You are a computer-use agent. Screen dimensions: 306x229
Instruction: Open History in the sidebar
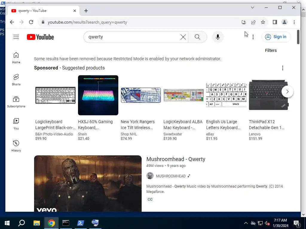(x=16, y=146)
